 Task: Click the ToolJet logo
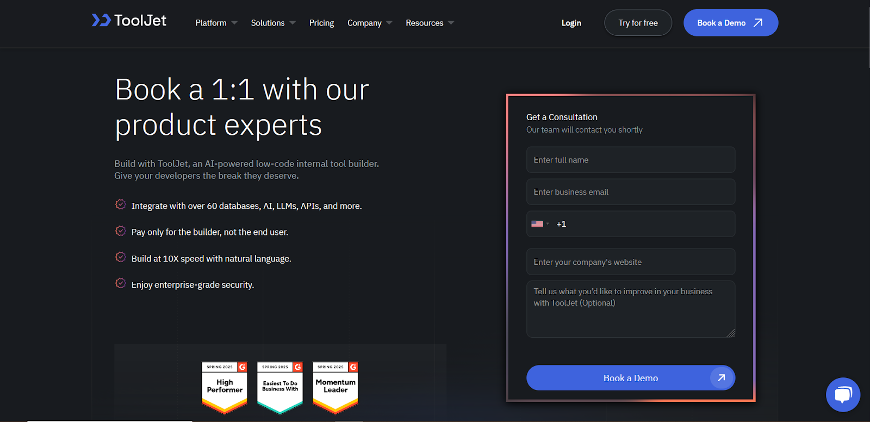click(129, 21)
